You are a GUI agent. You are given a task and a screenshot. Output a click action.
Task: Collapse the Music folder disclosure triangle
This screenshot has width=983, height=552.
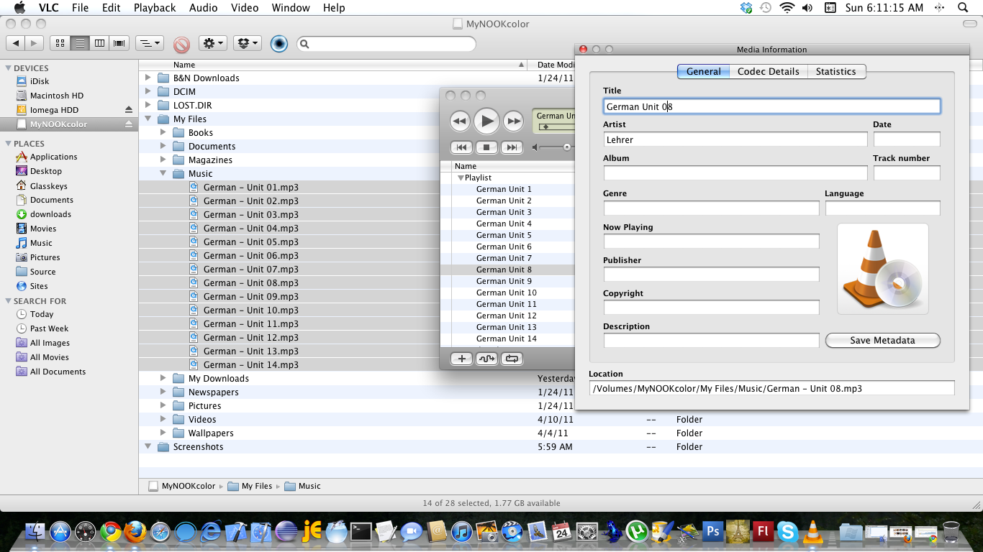point(163,174)
